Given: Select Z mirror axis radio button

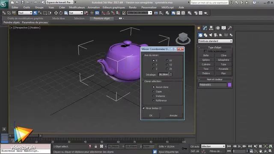Looking at the screenshot, I should tap(153, 69).
